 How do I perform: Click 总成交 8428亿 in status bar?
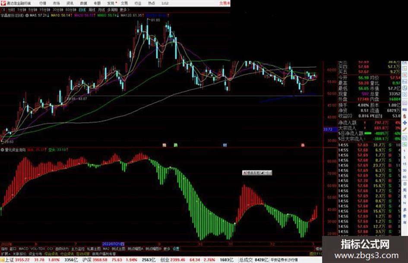pos(254,260)
